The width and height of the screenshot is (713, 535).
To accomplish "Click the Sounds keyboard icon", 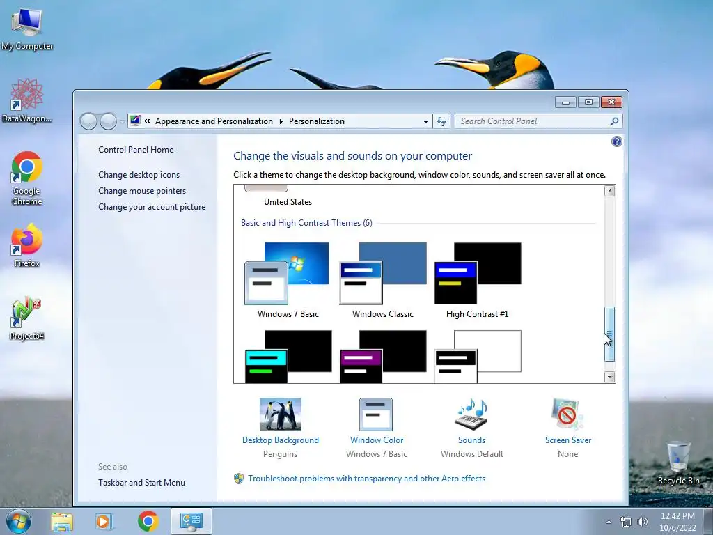I will coord(471,414).
